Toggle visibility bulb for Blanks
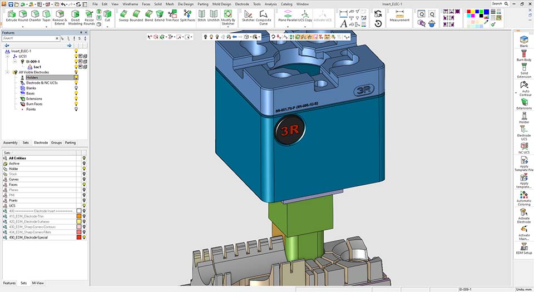Image resolution: width=534 pixels, height=292 pixels. [76, 88]
